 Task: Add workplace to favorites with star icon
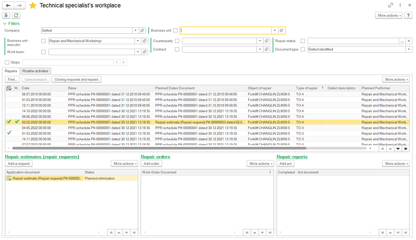[x=33, y=5]
